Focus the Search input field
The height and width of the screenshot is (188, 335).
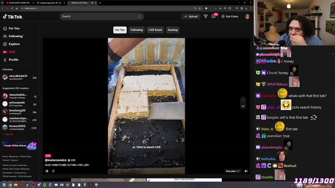(x=98, y=16)
